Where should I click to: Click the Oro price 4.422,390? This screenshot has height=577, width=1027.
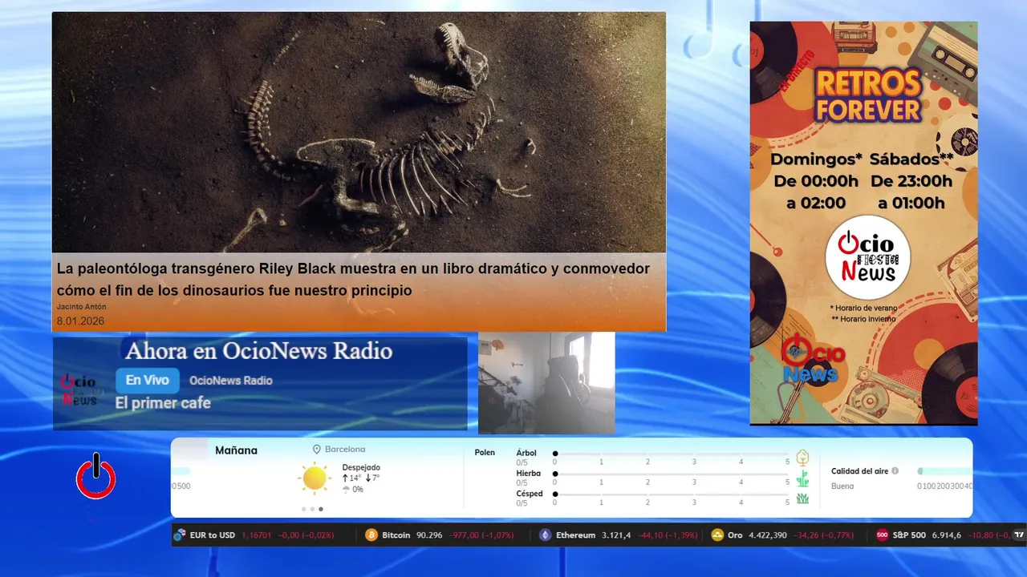[x=768, y=535]
